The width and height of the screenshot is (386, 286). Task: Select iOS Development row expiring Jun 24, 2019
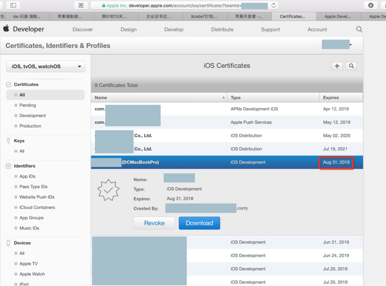227,256
